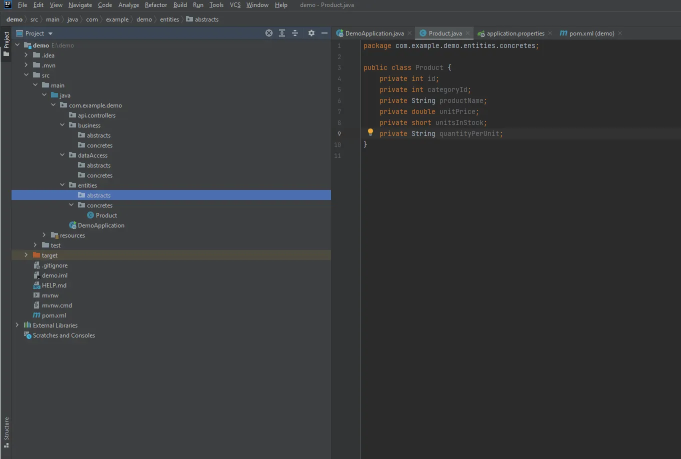
Task: Switch to the pom.xml (demo) tab
Action: tap(591, 33)
